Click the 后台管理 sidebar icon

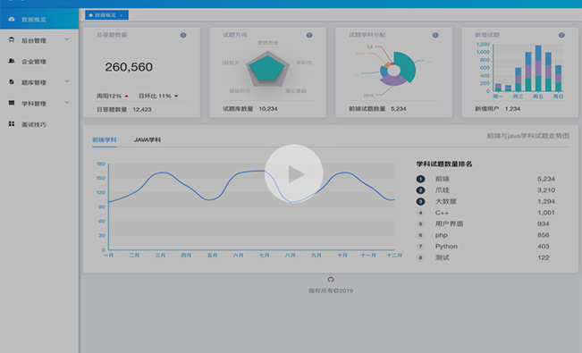point(12,40)
